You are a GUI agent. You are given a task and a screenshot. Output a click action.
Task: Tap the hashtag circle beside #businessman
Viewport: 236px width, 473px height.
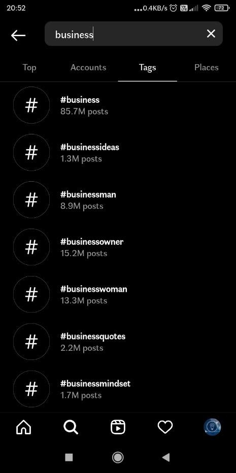coord(31,200)
